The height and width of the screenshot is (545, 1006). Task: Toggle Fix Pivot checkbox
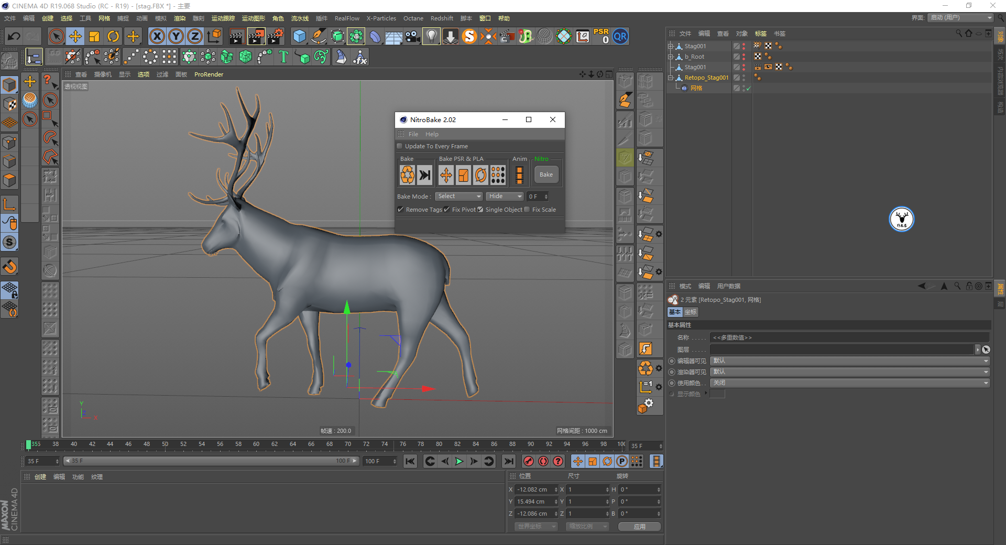pos(446,210)
